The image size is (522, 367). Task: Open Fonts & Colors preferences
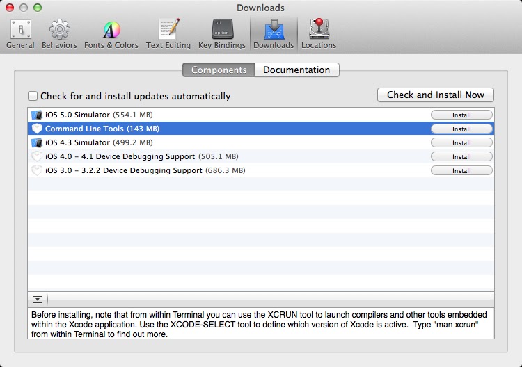coord(111,34)
